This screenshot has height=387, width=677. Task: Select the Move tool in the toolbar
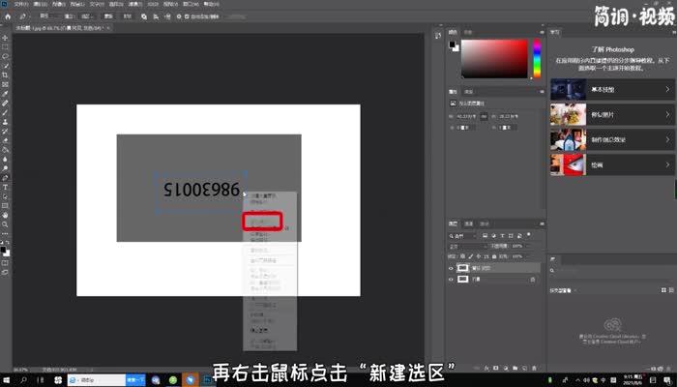coord(5,37)
